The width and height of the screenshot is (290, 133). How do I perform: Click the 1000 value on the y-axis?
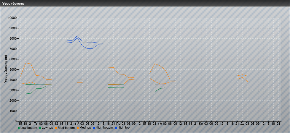(x=13, y=111)
